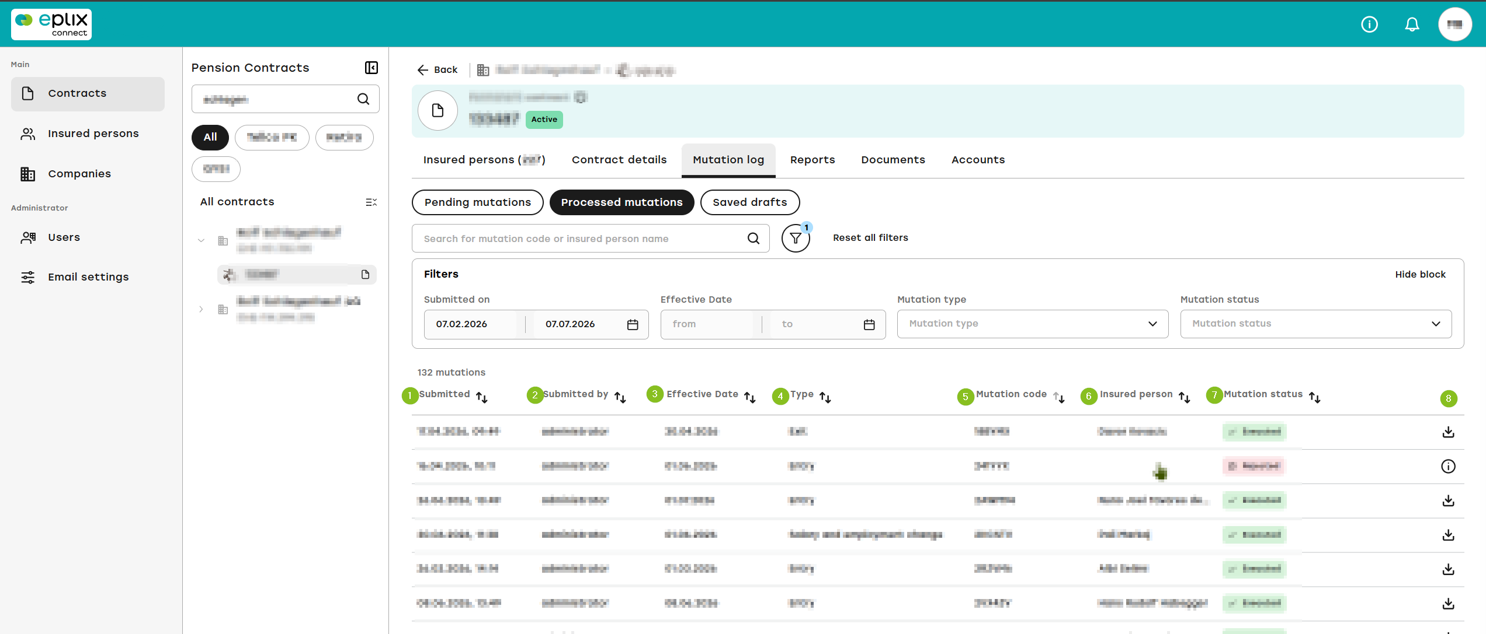1486x634 pixels.
Task: Show Processed mutations
Action: coord(622,202)
